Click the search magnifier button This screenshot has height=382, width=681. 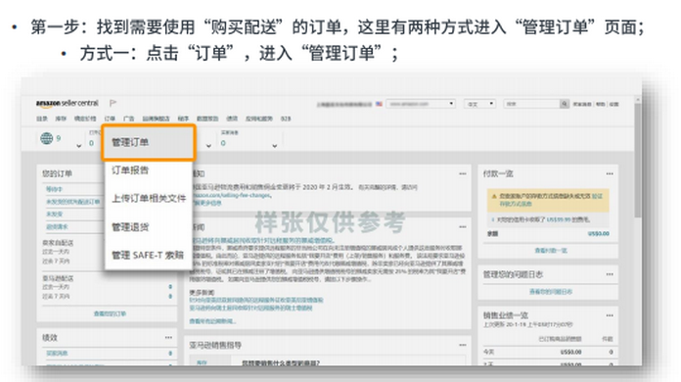pyautogui.click(x=565, y=104)
